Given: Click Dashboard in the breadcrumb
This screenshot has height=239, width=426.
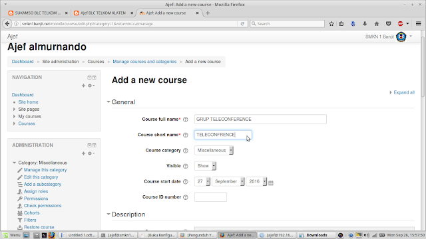Looking at the screenshot, I should pos(23,62).
